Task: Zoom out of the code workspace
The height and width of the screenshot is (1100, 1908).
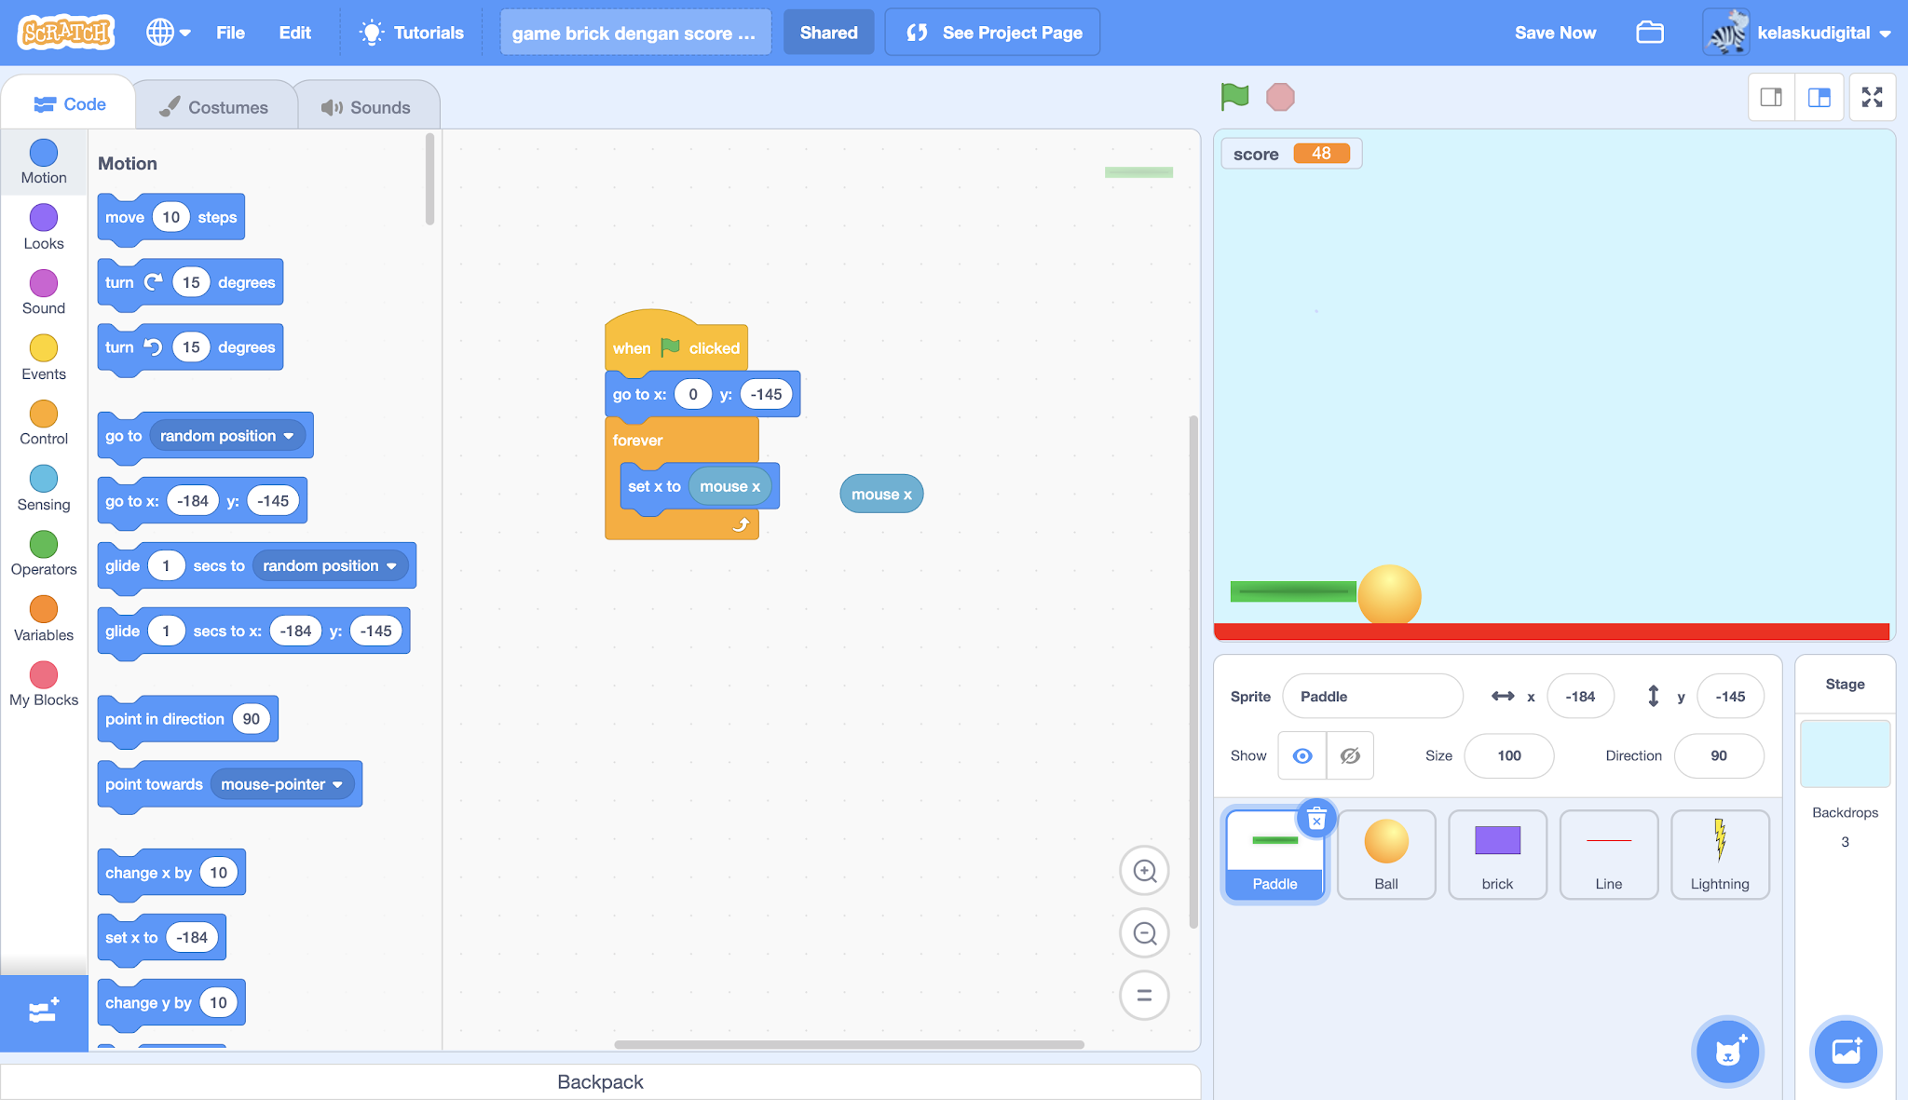Action: [1144, 933]
